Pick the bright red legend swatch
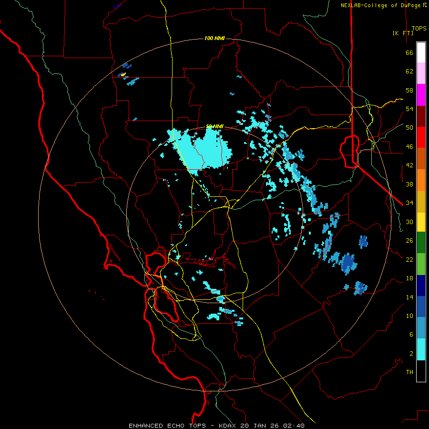This screenshot has height=429, width=429. (x=421, y=137)
